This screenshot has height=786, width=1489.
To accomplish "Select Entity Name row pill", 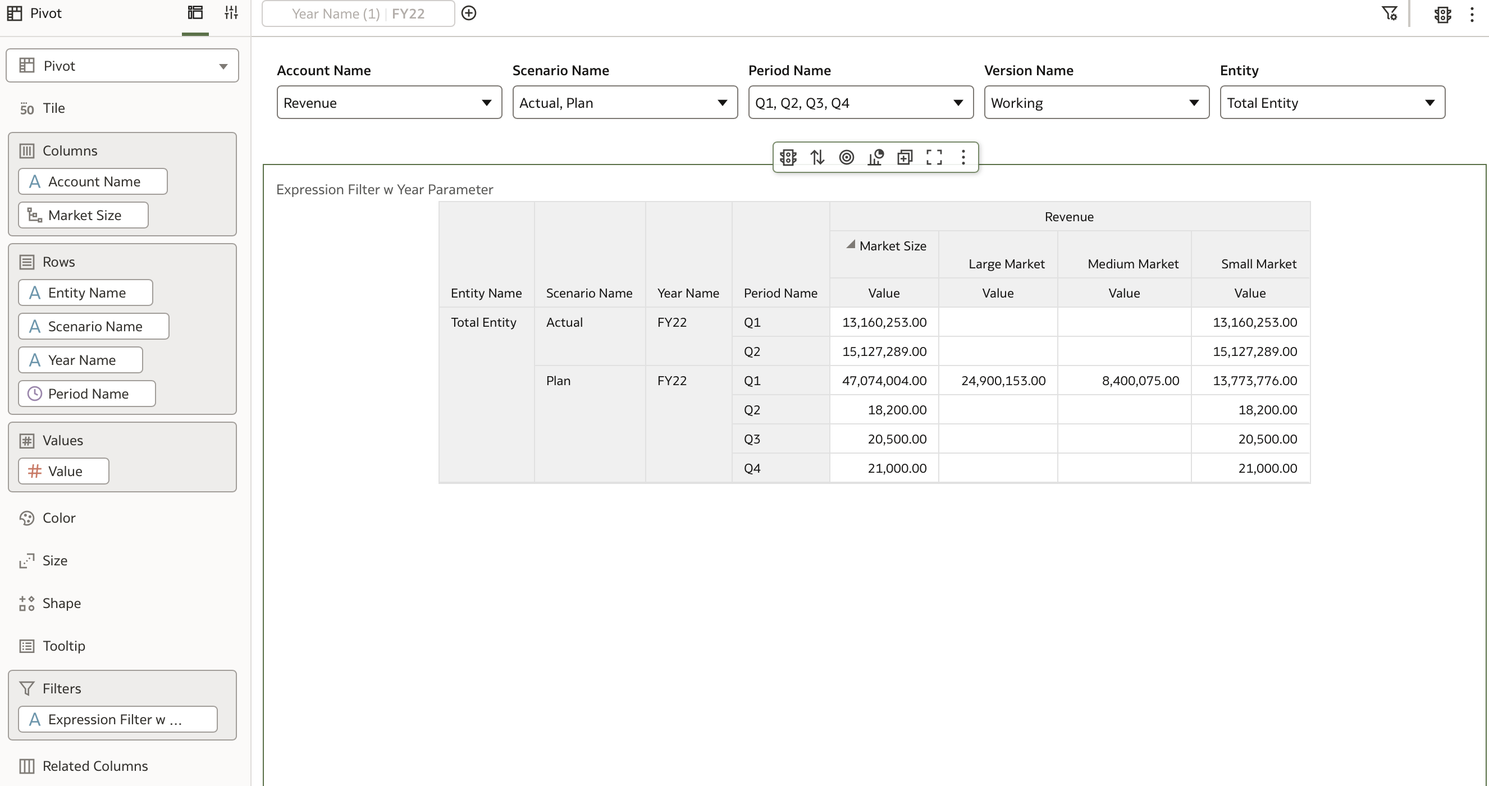I will 85,293.
